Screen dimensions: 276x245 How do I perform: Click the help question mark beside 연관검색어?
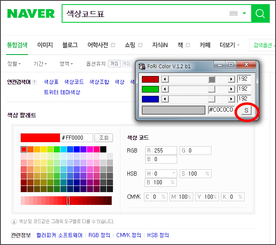pyautogui.click(x=34, y=82)
